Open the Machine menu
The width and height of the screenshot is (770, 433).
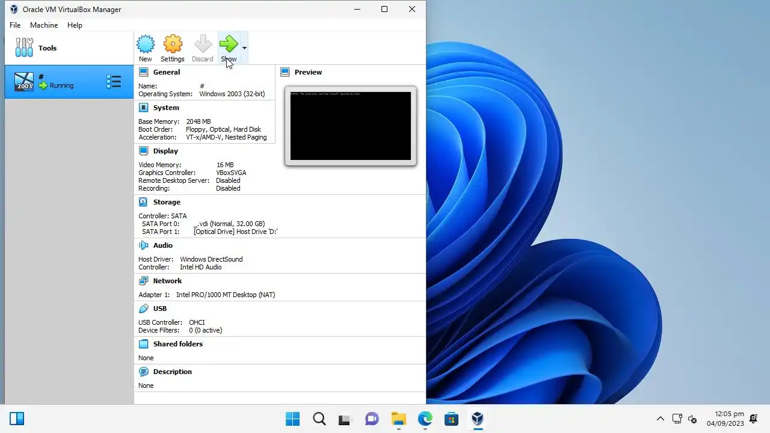click(x=44, y=25)
